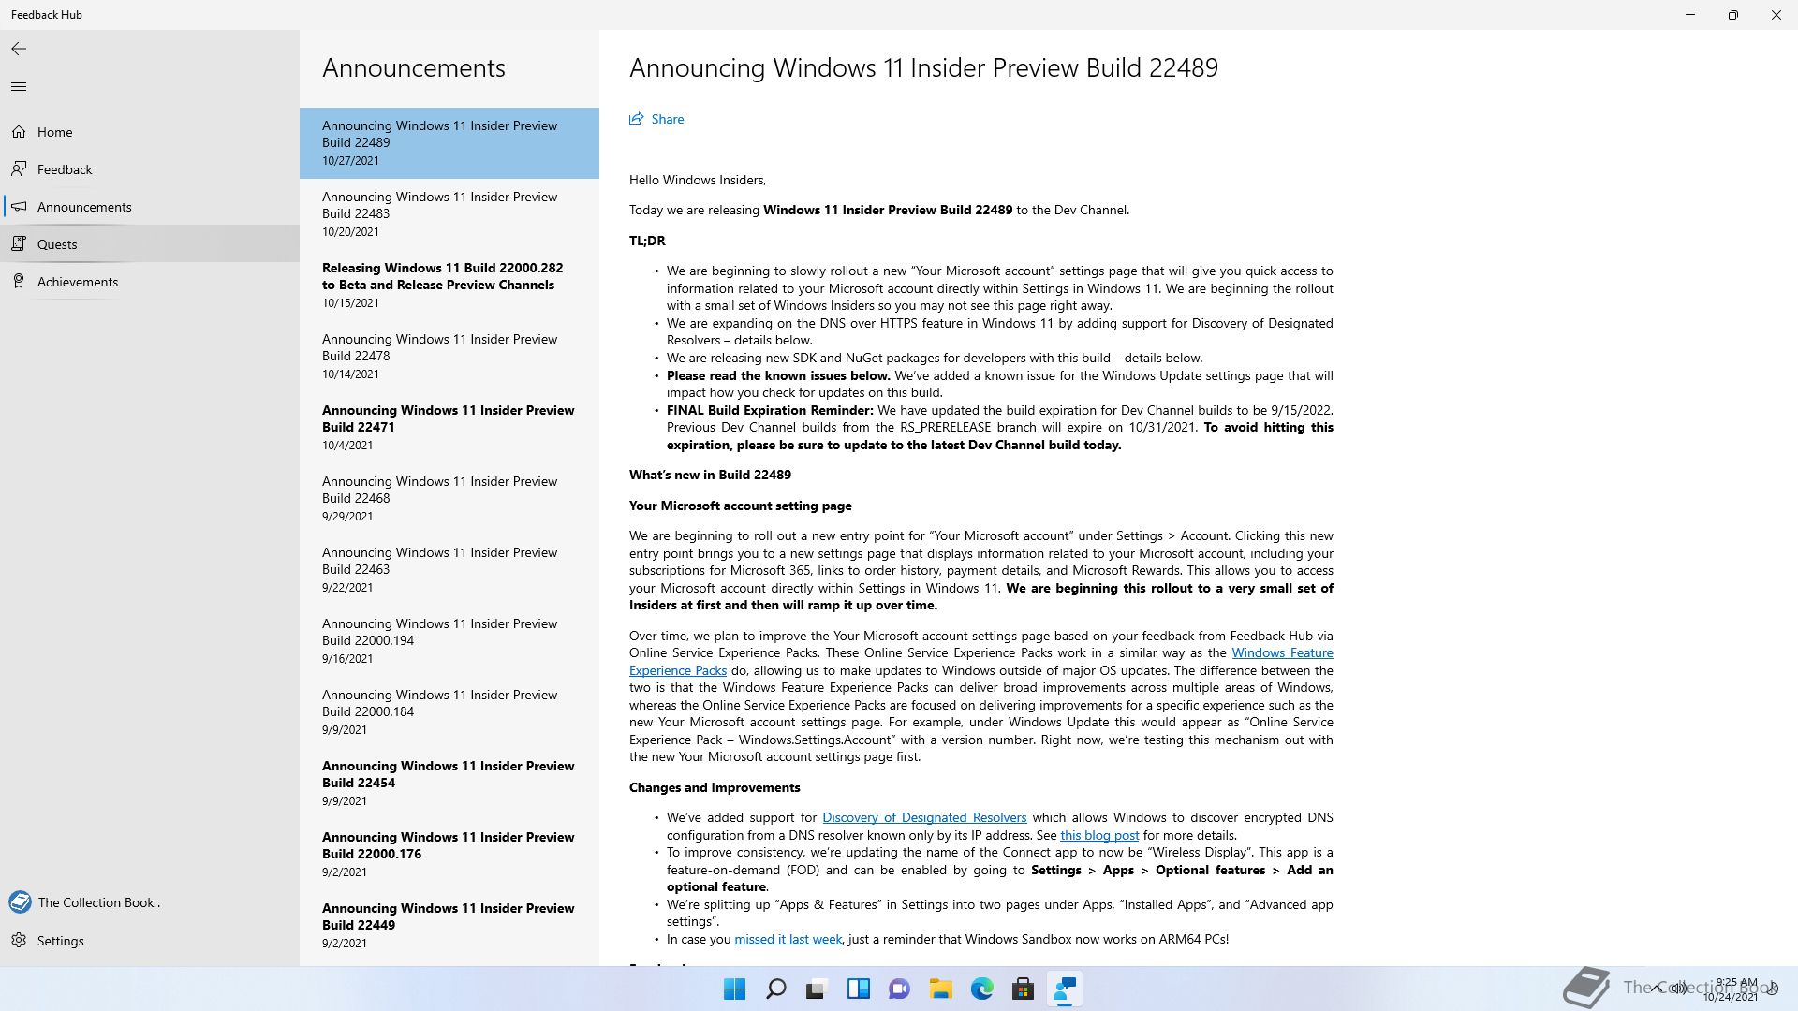Open the Build 22468 announcement
The image size is (1798, 1011).
point(449,499)
